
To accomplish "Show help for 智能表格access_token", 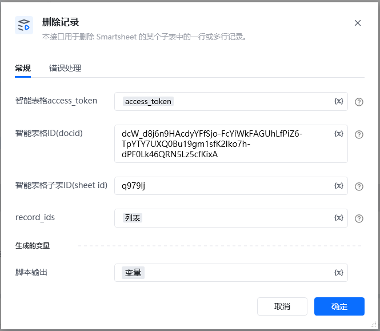I will [x=359, y=102].
